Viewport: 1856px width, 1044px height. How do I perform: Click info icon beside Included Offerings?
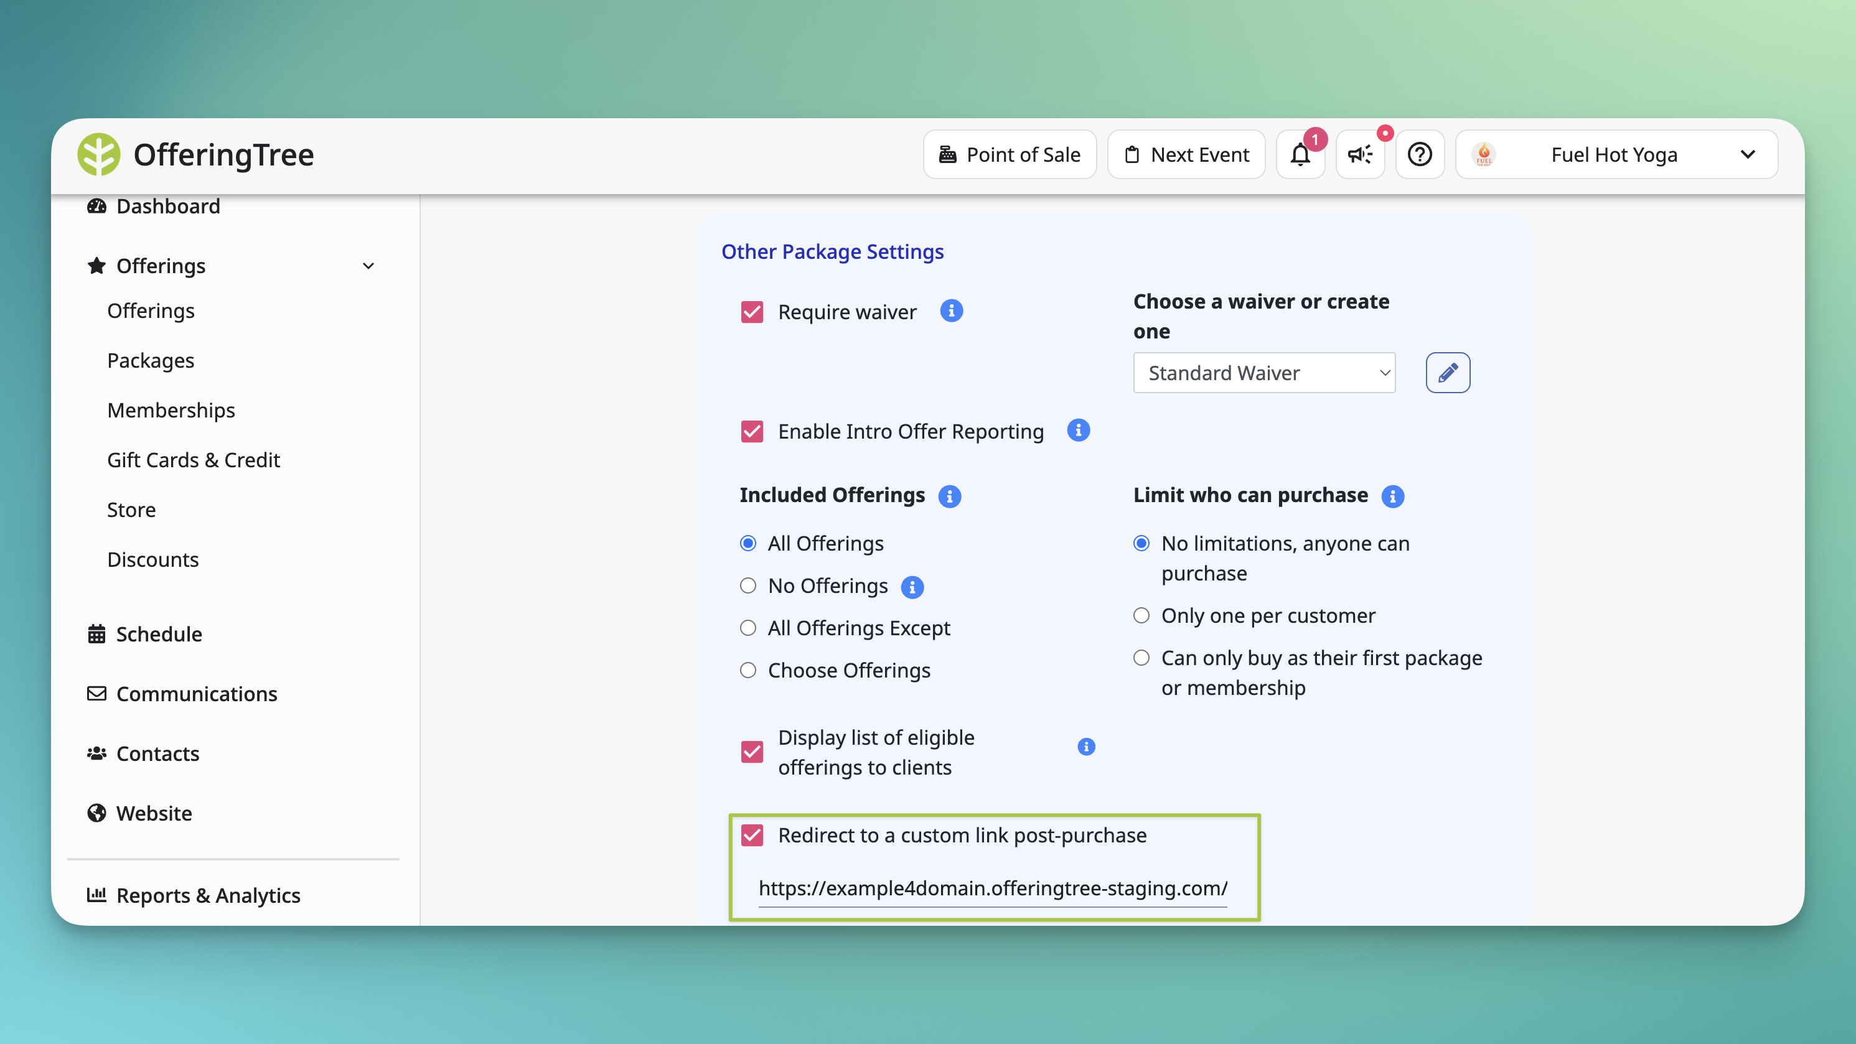tap(950, 496)
